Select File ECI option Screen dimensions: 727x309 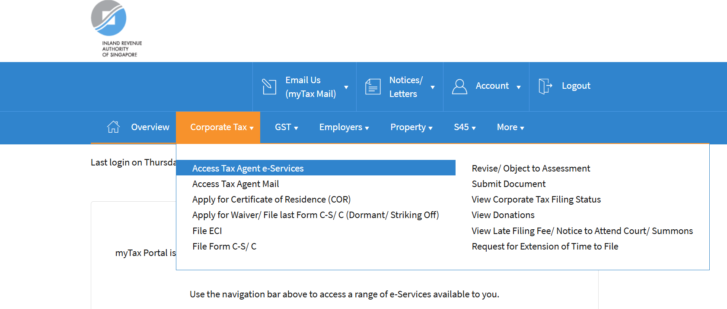click(207, 231)
